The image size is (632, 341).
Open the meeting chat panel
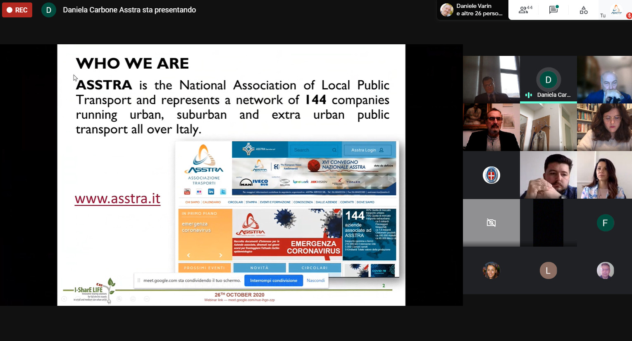point(553,10)
